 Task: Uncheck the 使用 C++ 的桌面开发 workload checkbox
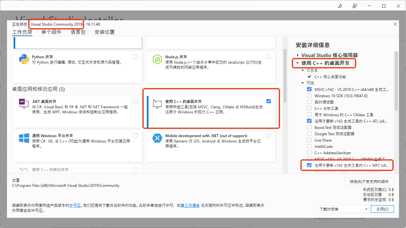[x=269, y=101]
